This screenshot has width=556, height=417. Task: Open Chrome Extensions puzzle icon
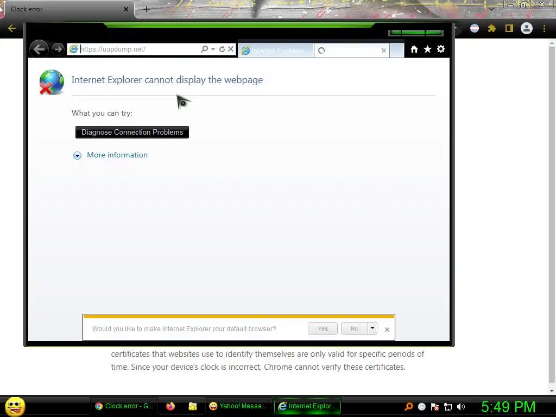pos(492,28)
